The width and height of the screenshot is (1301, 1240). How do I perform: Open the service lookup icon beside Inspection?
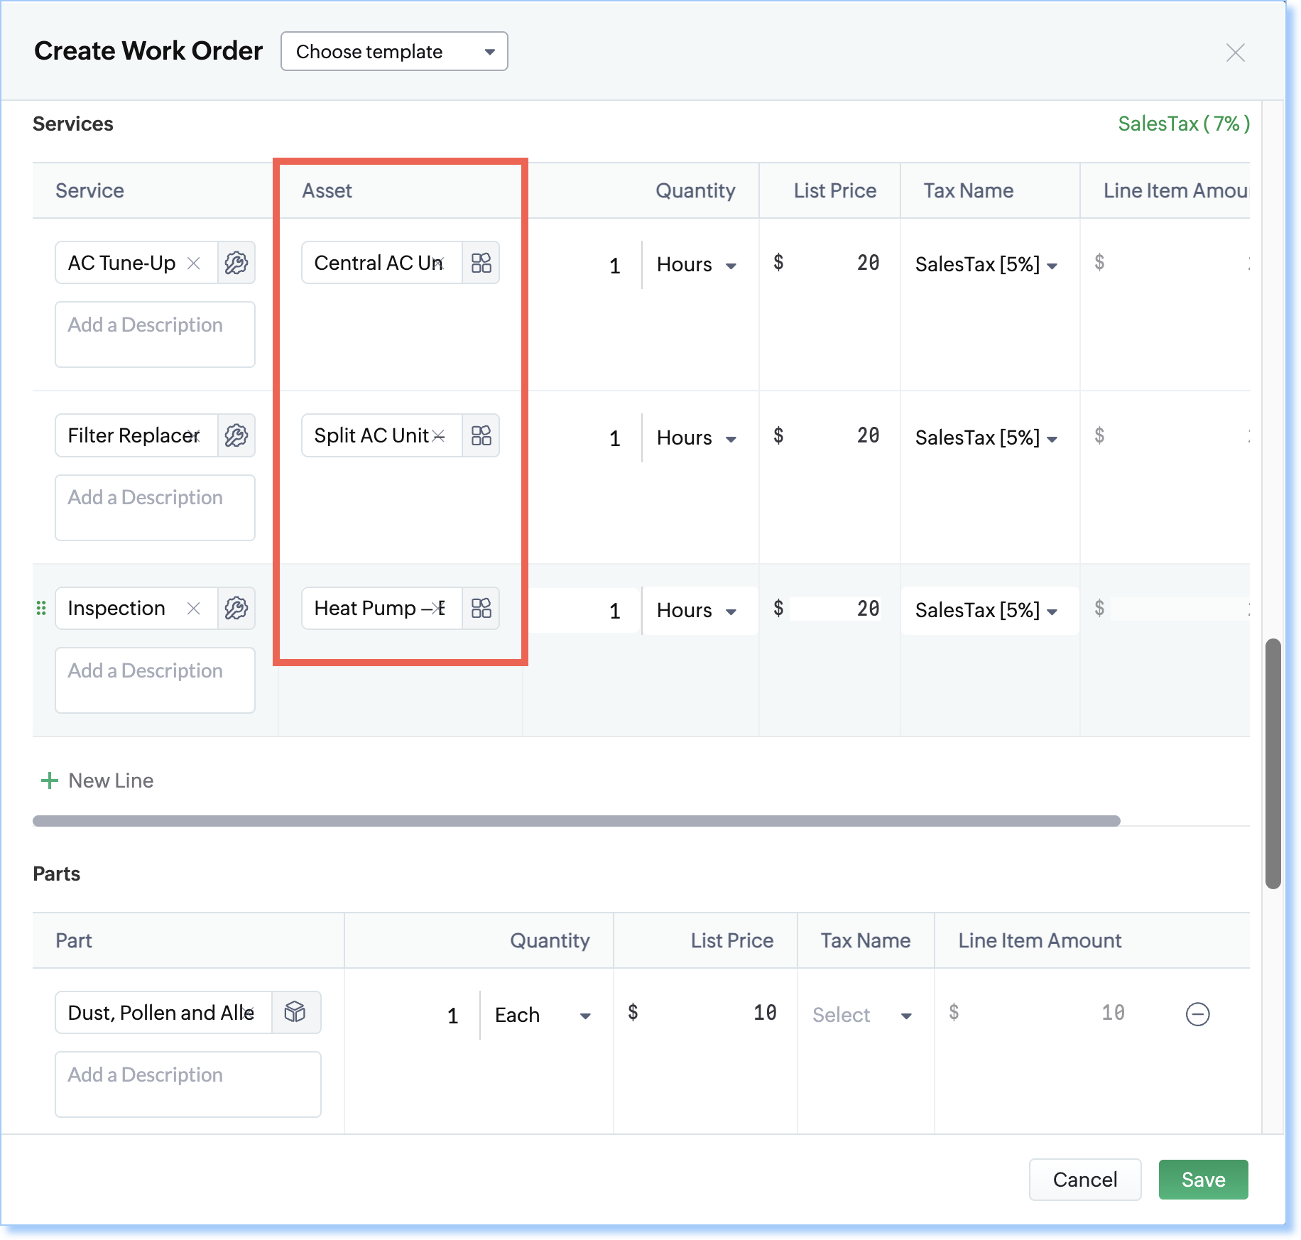pos(237,608)
